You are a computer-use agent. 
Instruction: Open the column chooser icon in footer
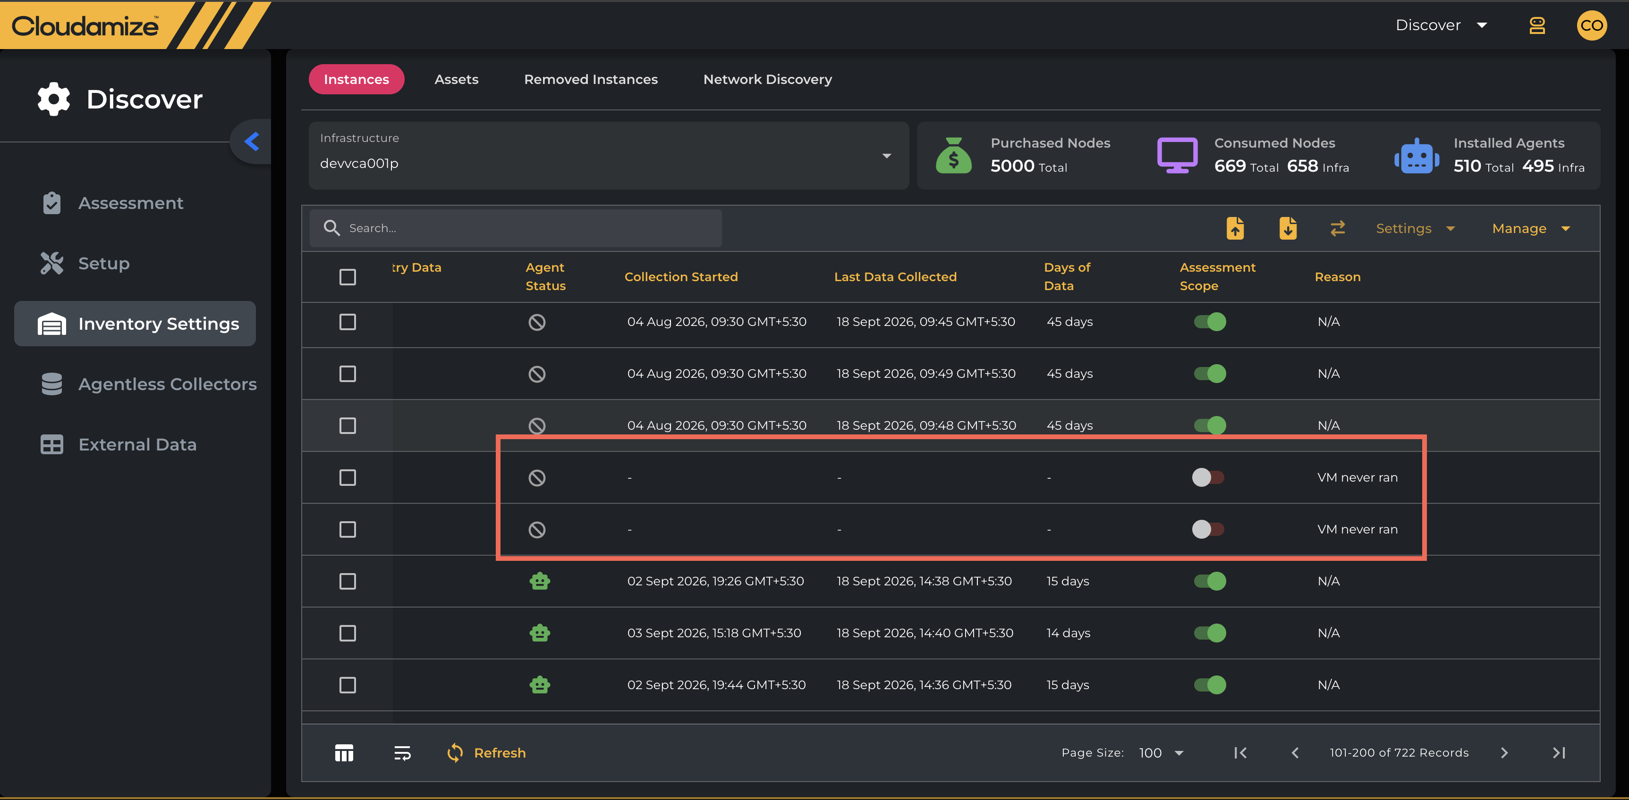coord(344,753)
